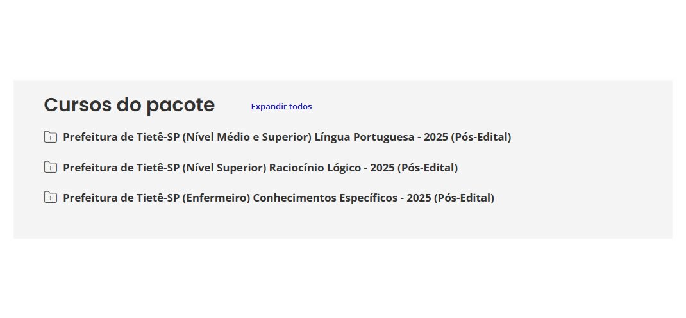Click the '(Nível Médio e Superior)' text

point(247,137)
